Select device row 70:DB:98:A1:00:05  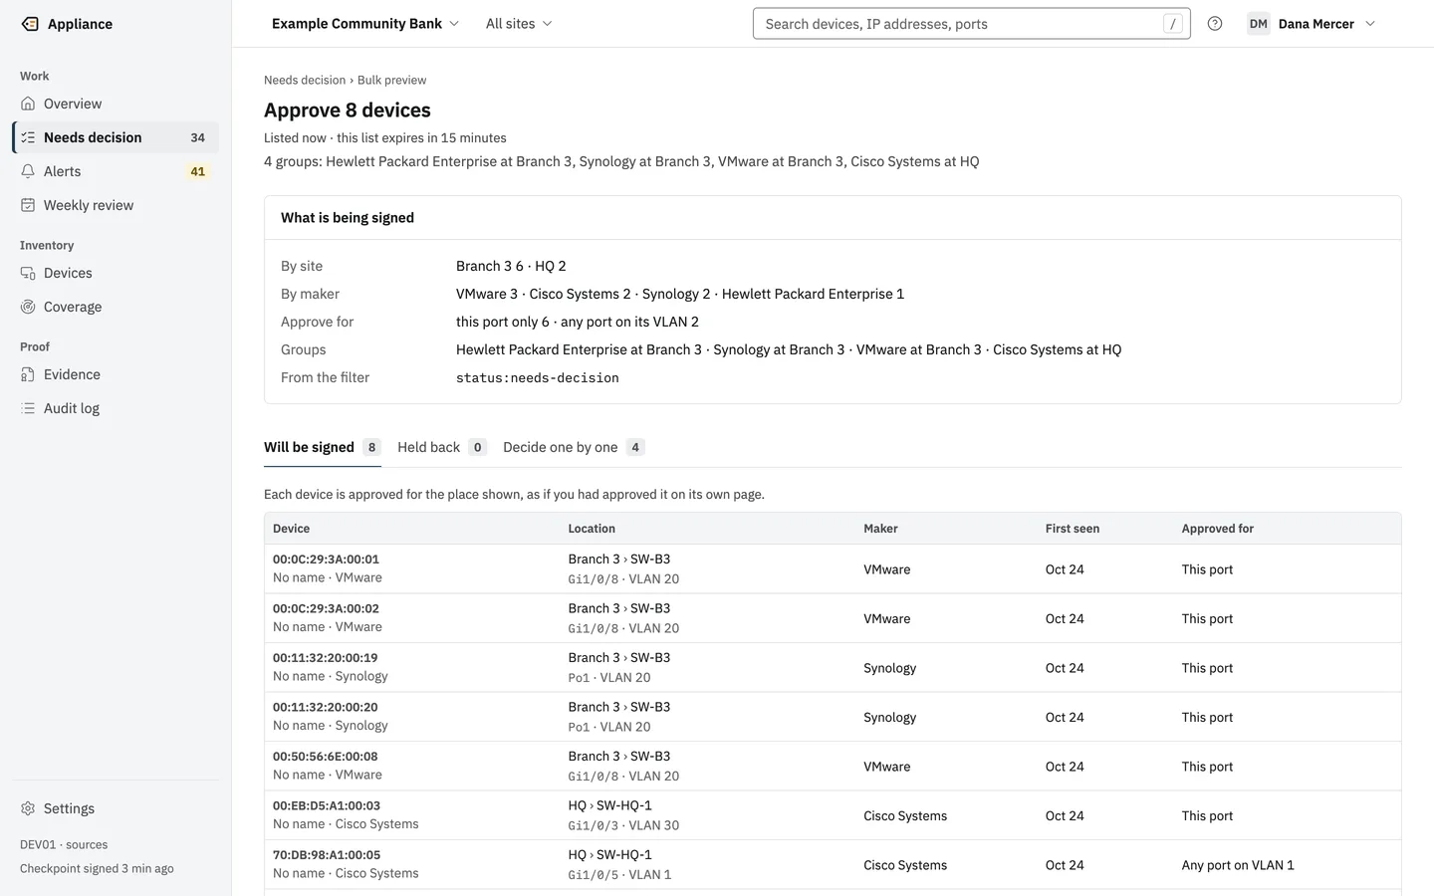click(x=833, y=865)
